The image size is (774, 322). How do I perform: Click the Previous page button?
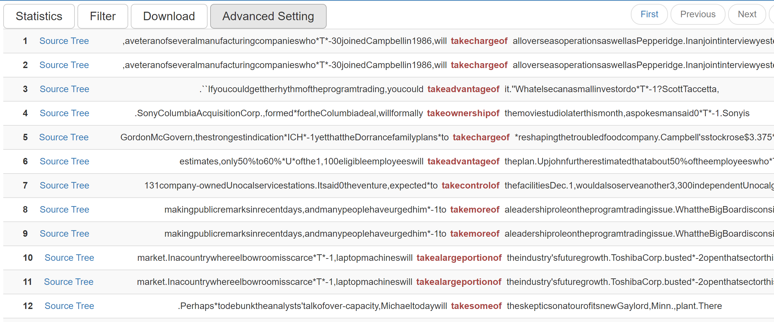click(x=698, y=14)
